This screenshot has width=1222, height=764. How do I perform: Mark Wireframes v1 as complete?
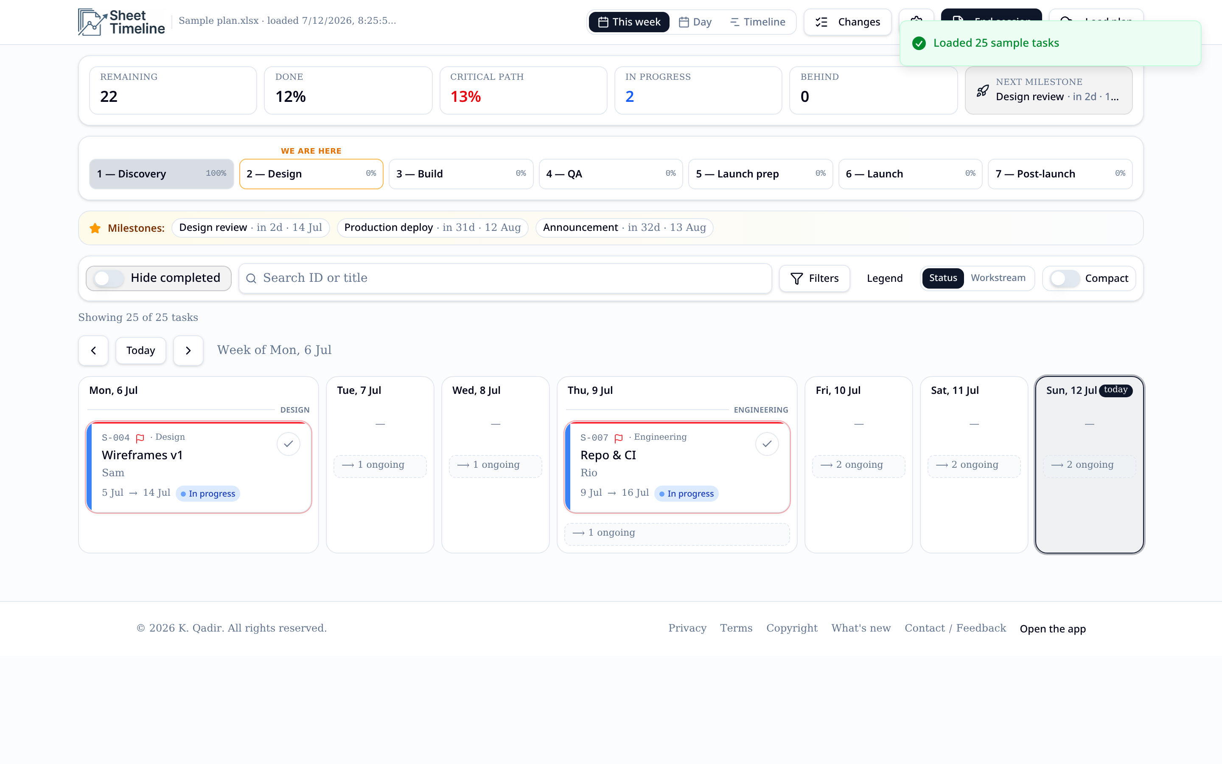click(289, 444)
